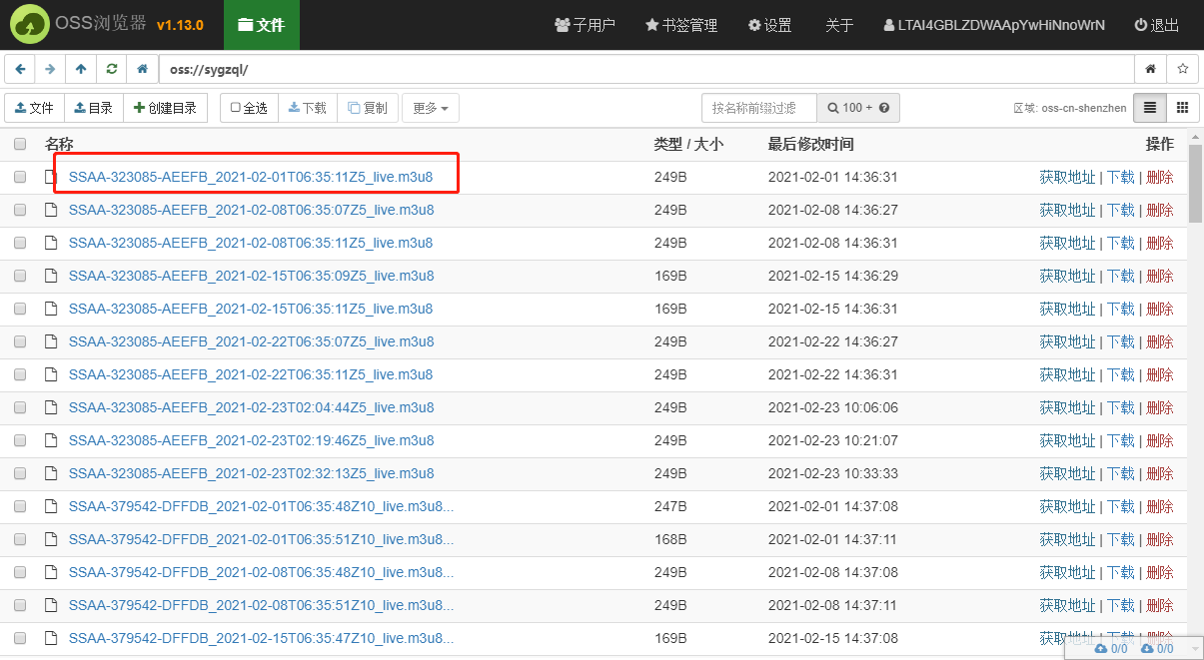The image size is (1204, 660).
Task: Refresh the file listing
Action: (x=110, y=69)
